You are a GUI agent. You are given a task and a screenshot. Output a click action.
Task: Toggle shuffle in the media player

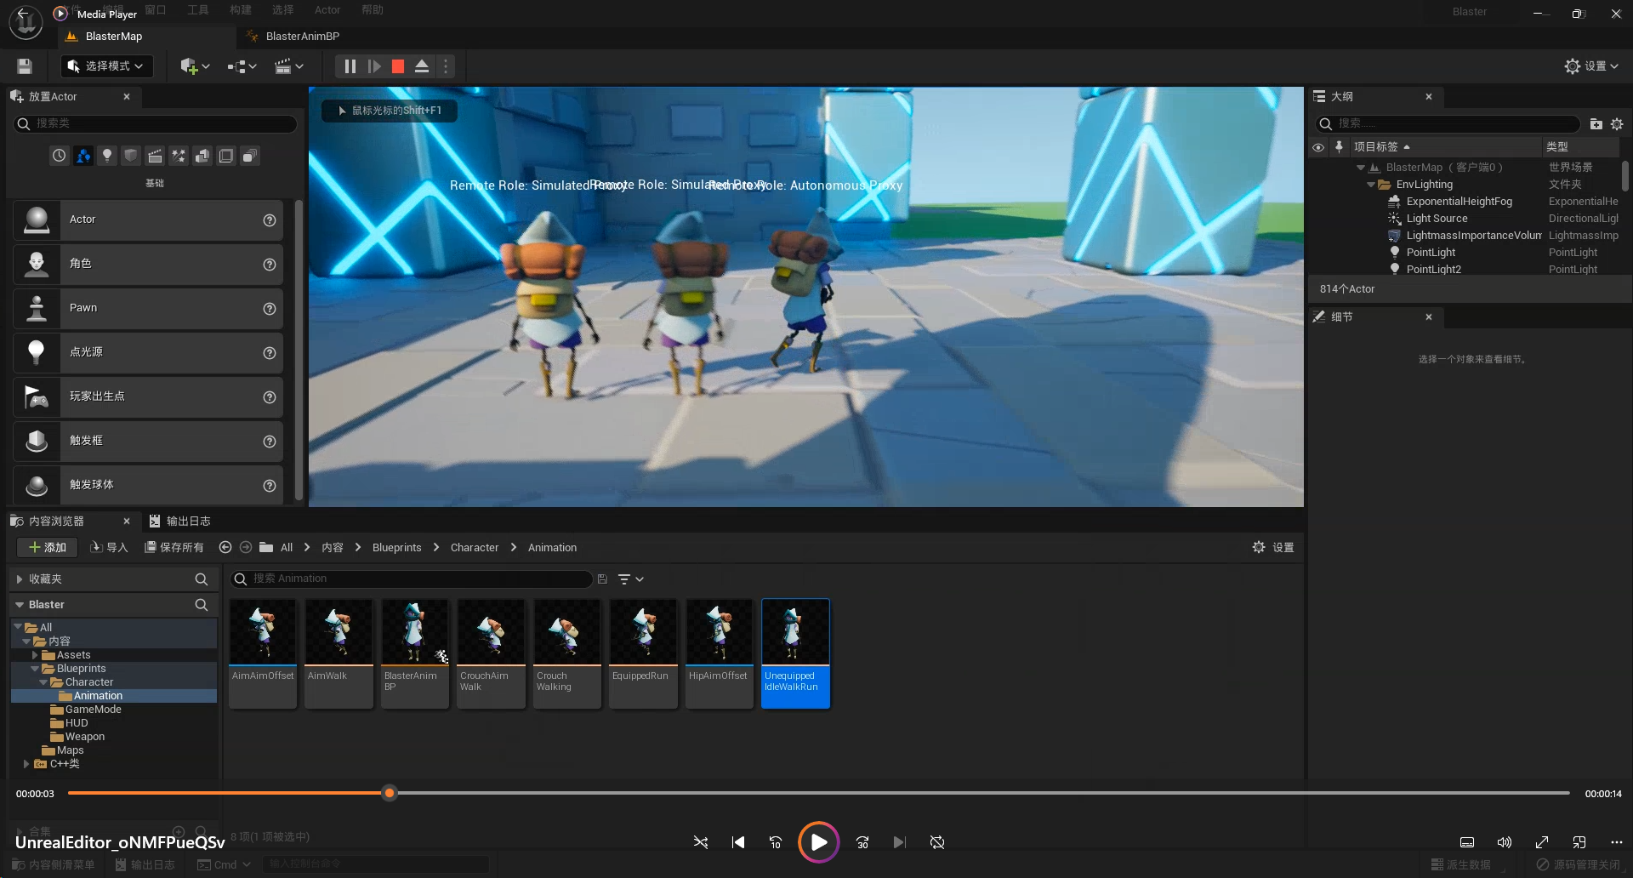pyautogui.click(x=701, y=842)
